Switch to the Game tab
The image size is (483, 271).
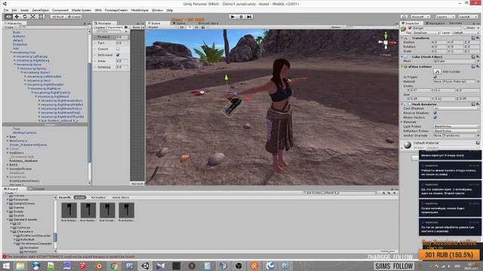[180, 23]
